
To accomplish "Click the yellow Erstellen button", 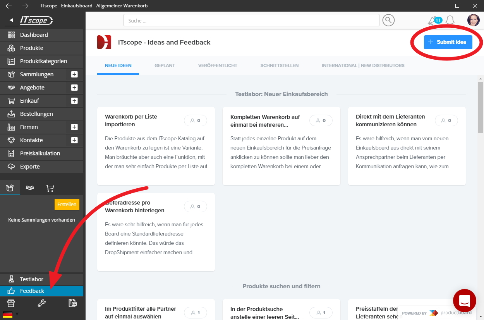I will click(x=67, y=205).
